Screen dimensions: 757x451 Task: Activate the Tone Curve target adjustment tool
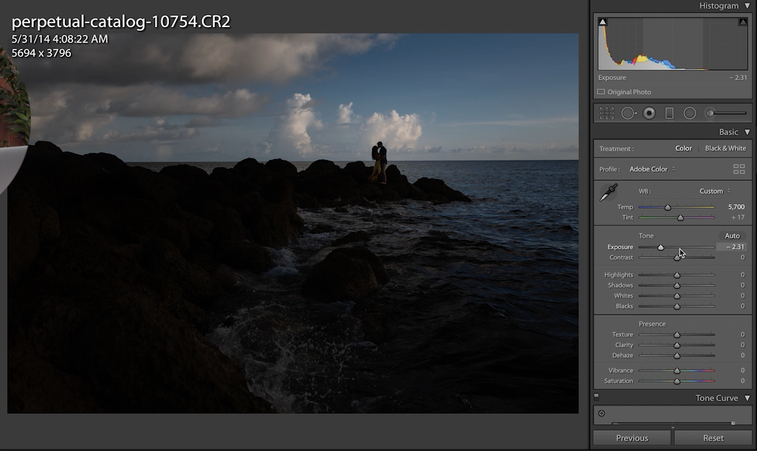point(601,413)
